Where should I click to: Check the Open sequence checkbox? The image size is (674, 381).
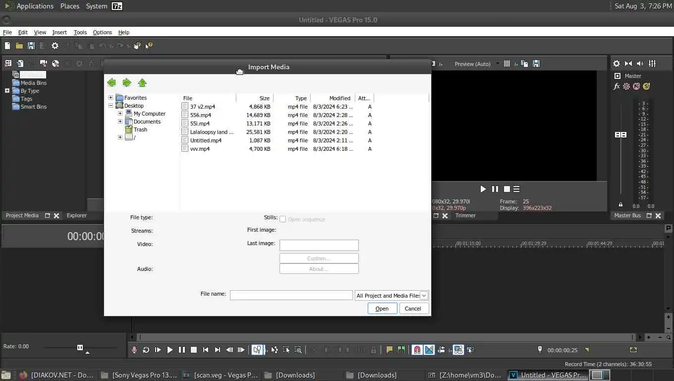[x=282, y=219]
